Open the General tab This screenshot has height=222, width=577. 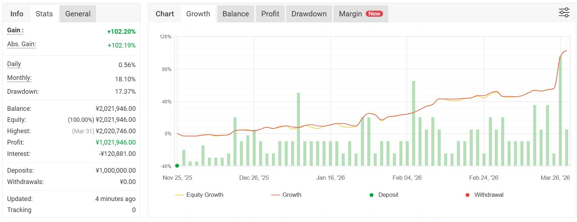pyautogui.click(x=78, y=14)
